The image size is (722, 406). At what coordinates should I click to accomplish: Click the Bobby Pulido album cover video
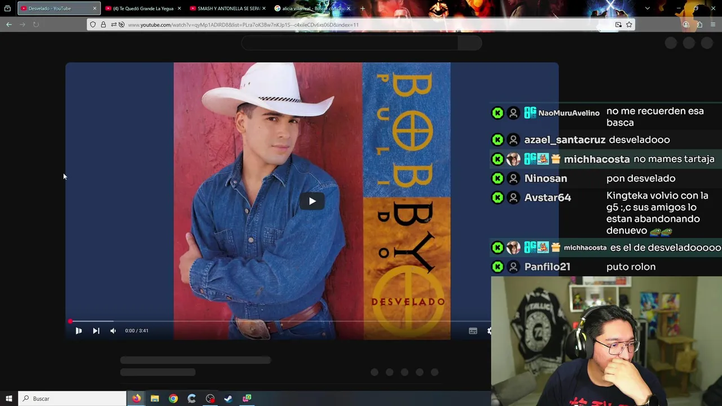pos(312,201)
